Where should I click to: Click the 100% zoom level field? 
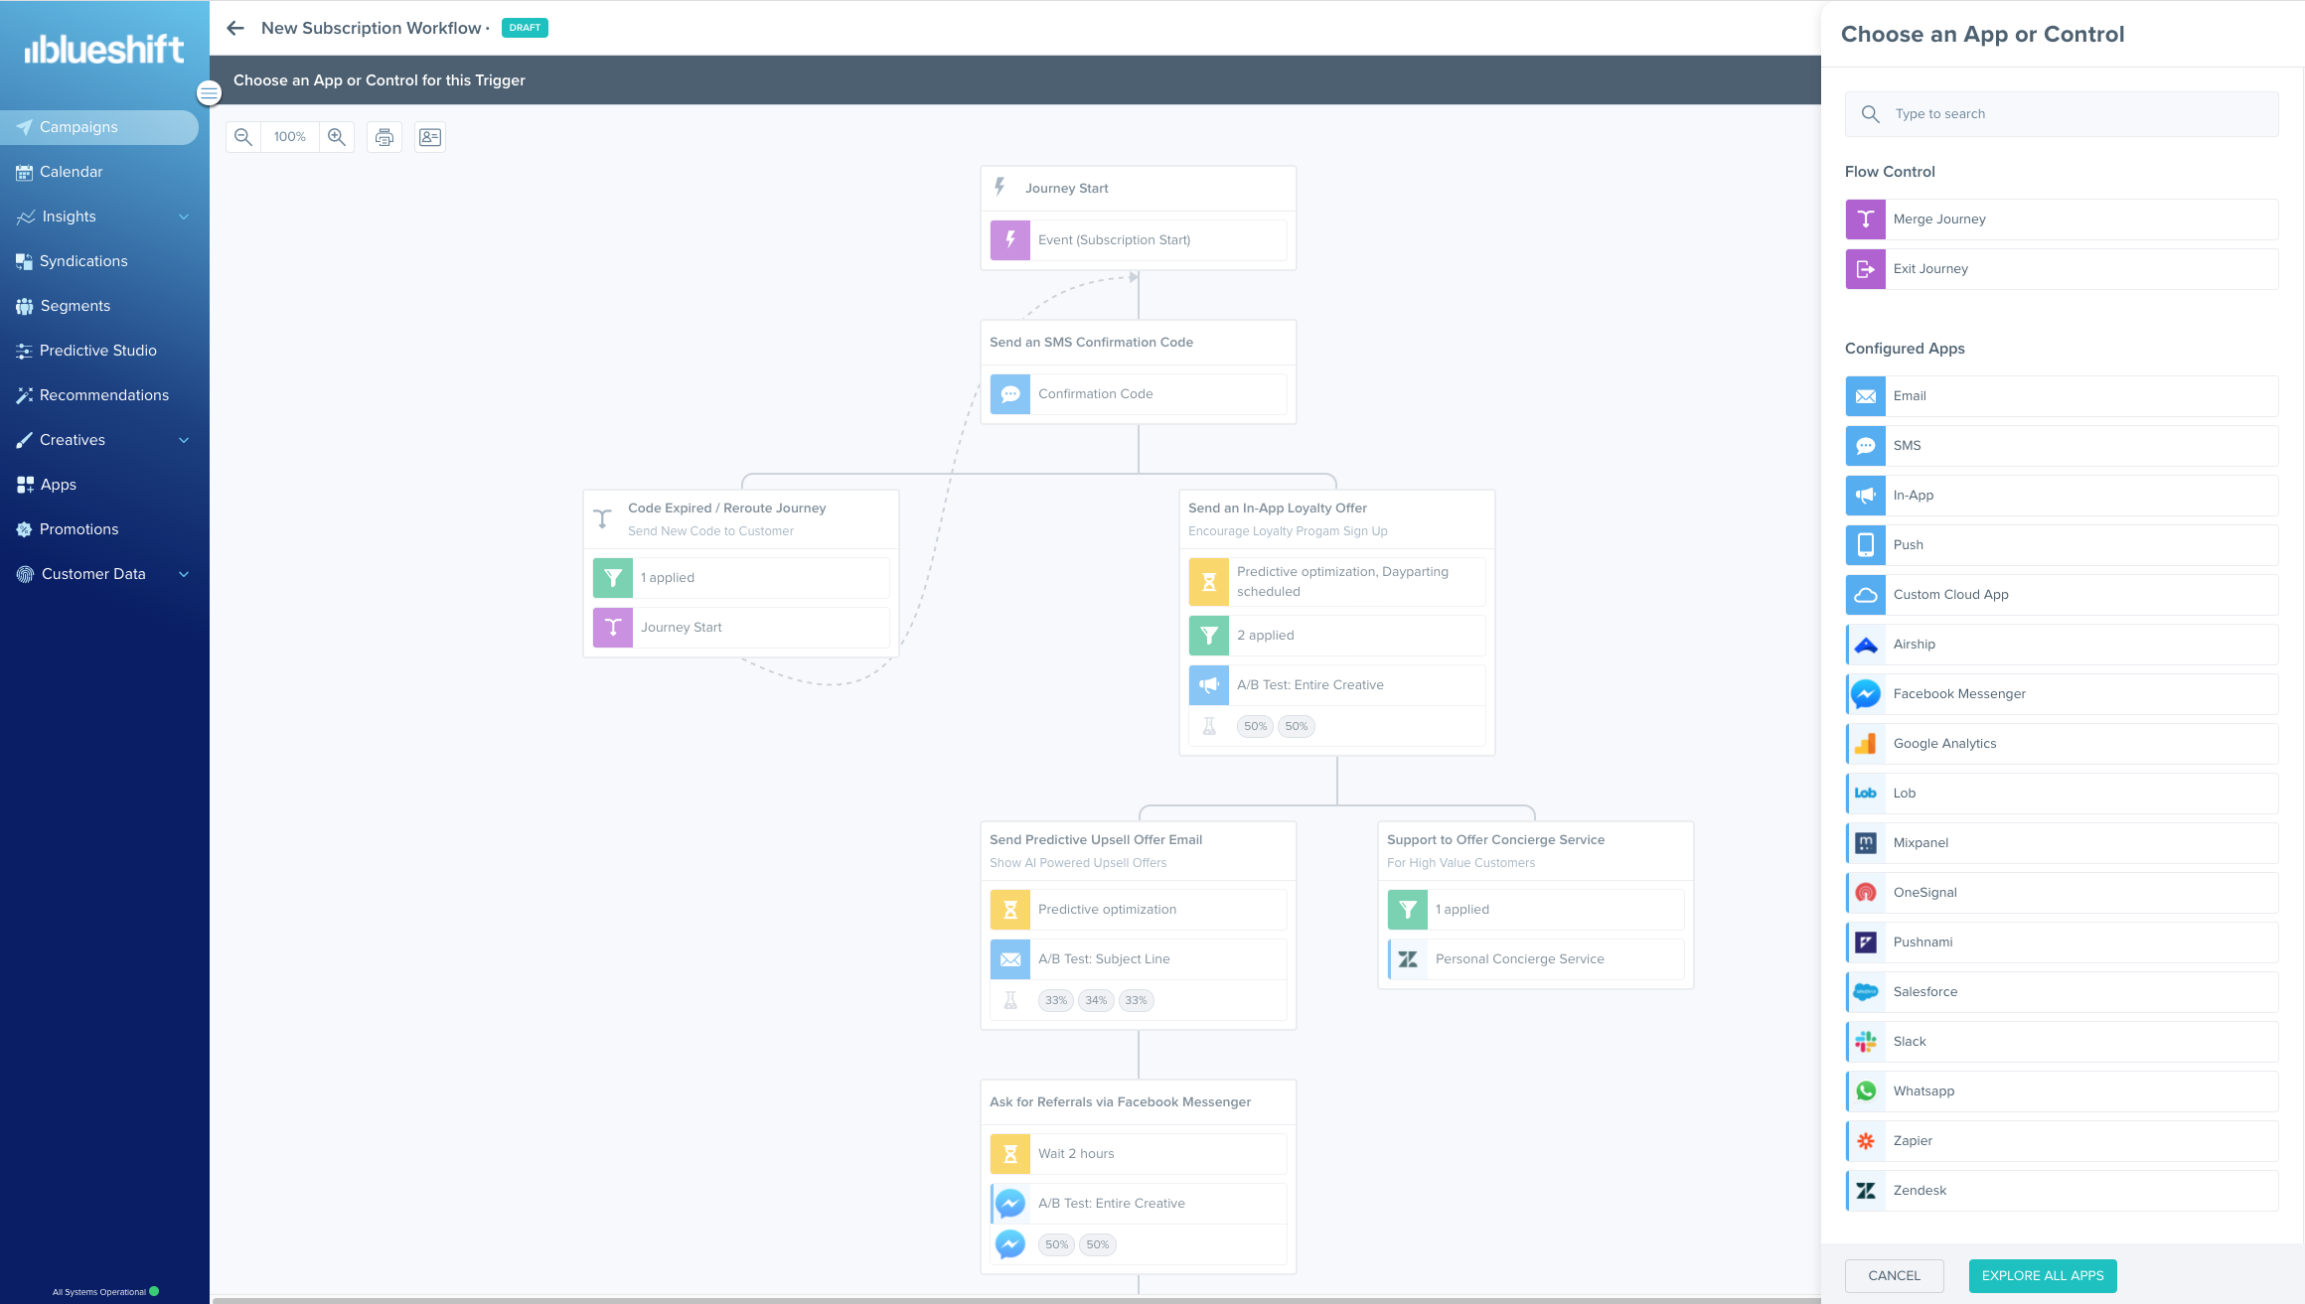point(290,137)
